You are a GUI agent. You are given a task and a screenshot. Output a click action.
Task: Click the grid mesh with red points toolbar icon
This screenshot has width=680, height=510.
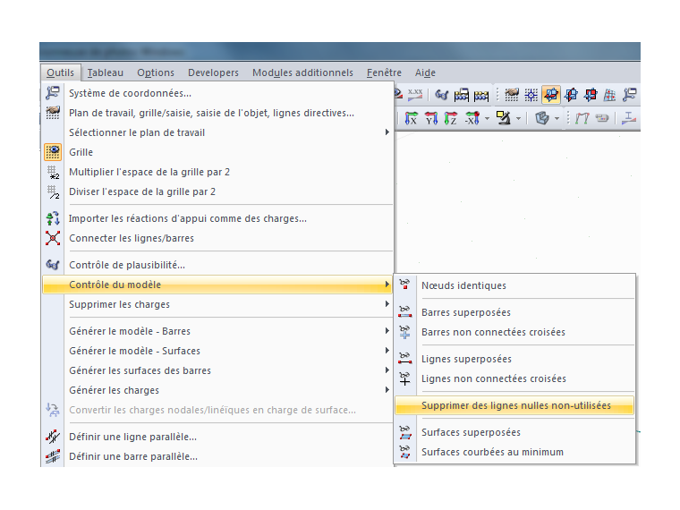610,95
